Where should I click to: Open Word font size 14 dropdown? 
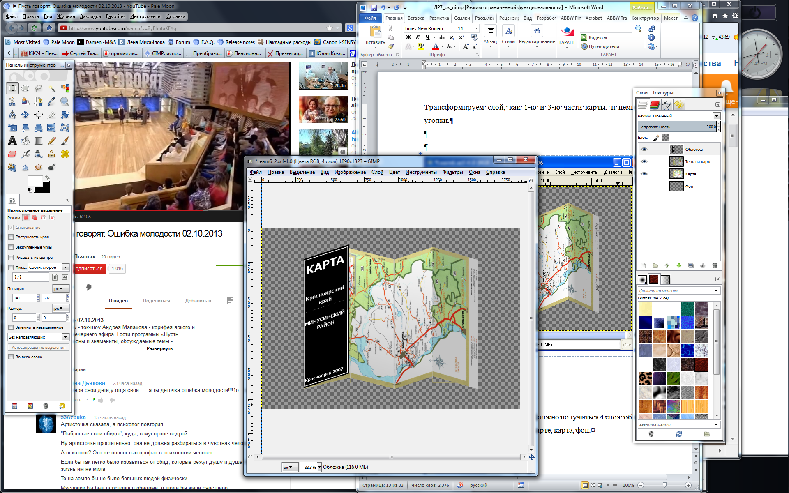[476, 28]
